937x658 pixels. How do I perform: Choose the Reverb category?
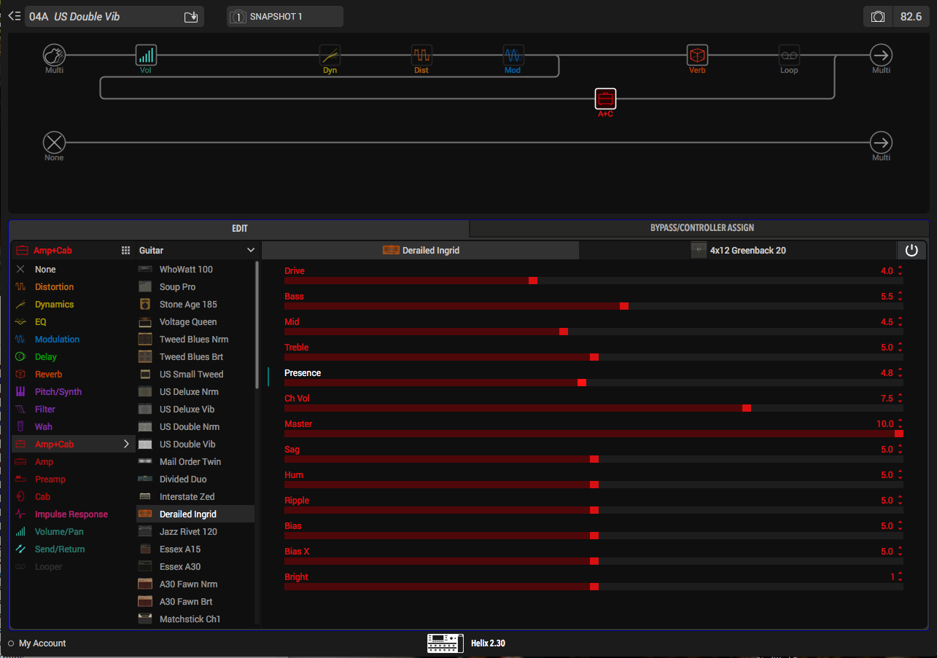pyautogui.click(x=48, y=375)
